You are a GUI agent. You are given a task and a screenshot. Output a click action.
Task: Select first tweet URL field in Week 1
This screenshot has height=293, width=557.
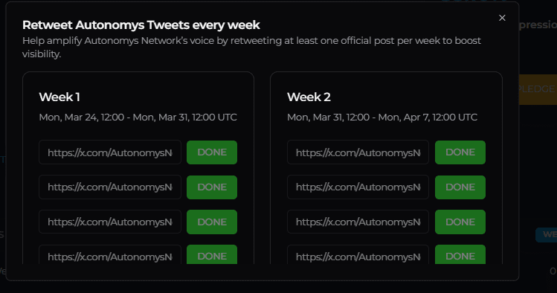click(110, 152)
